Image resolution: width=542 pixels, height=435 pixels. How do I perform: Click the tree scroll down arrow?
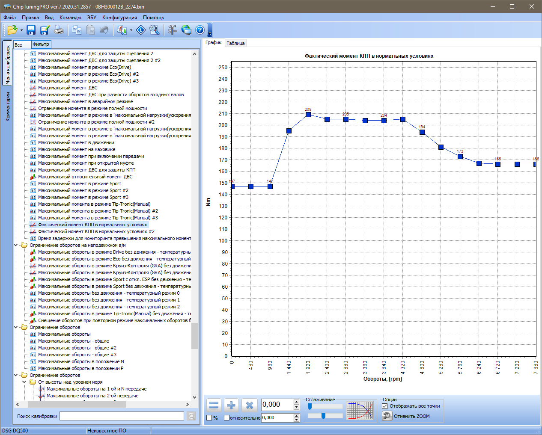click(194, 397)
